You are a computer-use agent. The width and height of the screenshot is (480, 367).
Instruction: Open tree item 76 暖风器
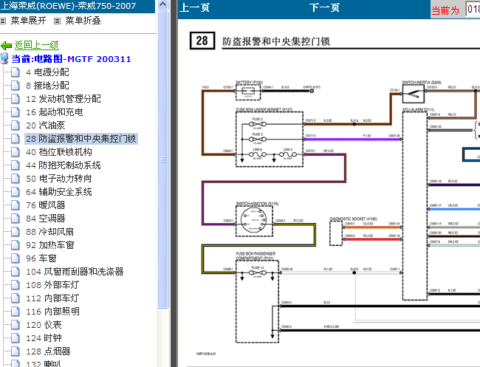[x=46, y=205]
